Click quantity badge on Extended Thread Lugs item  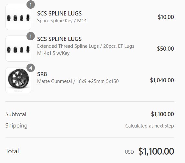[31, 36]
